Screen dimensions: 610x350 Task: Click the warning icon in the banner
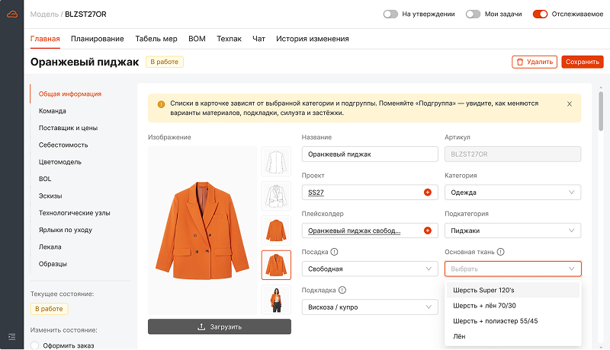[161, 104]
